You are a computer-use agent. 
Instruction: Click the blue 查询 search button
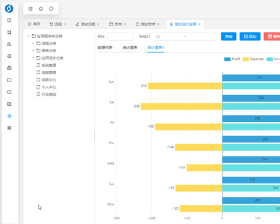click(x=229, y=37)
